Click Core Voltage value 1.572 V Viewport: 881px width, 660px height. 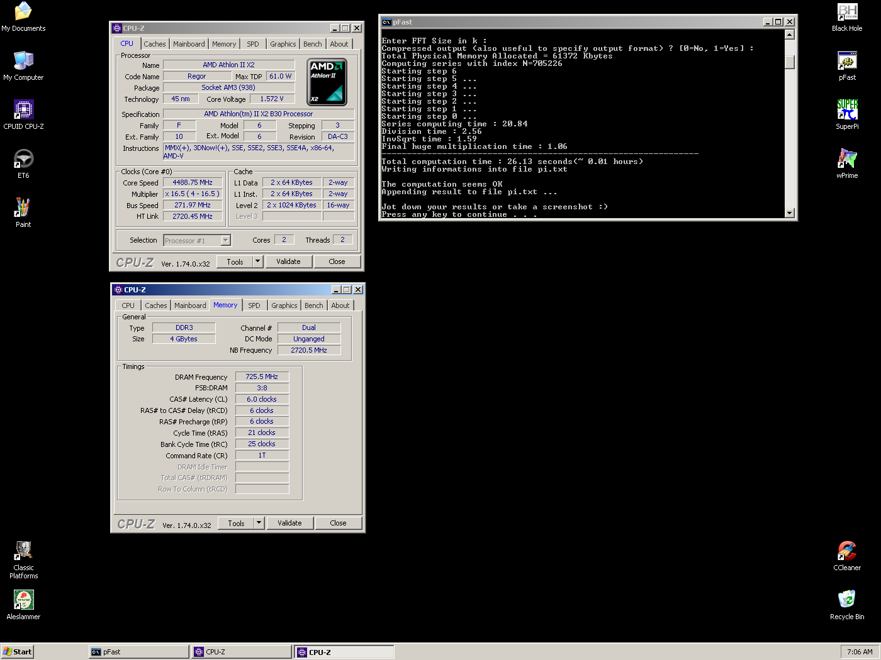click(x=272, y=99)
